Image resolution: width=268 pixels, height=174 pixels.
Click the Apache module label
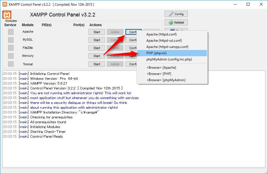click(x=28, y=32)
